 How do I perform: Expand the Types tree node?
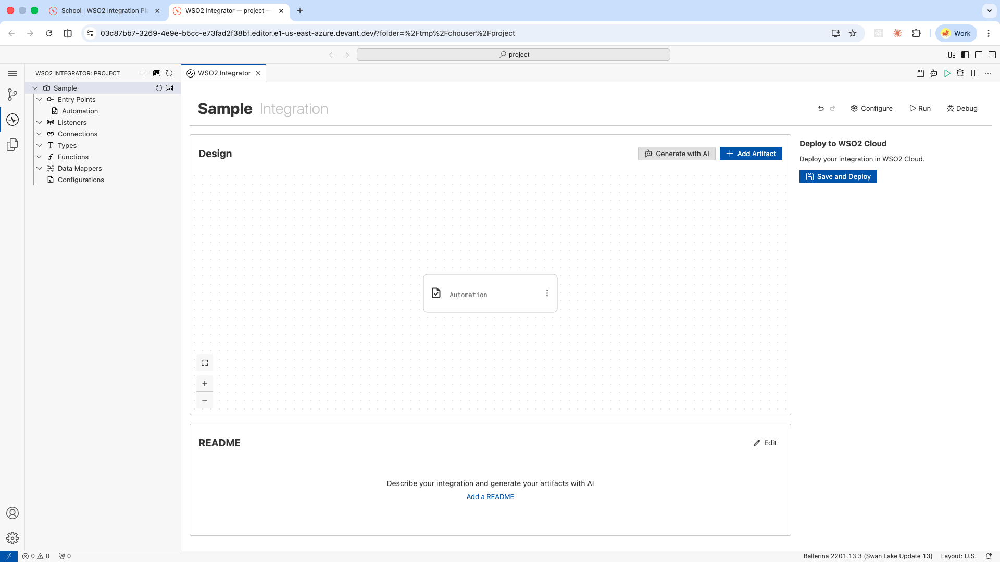(39, 145)
